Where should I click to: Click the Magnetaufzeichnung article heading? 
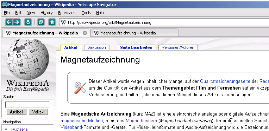coord(100,60)
